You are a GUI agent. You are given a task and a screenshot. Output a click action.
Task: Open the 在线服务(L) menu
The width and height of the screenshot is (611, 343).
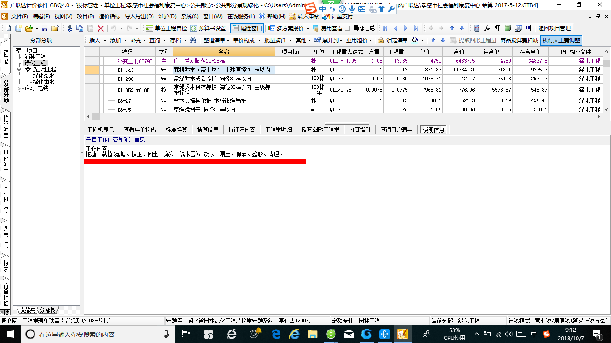[241, 17]
